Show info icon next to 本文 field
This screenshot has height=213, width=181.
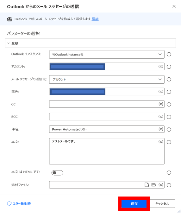pyautogui.click(x=169, y=142)
